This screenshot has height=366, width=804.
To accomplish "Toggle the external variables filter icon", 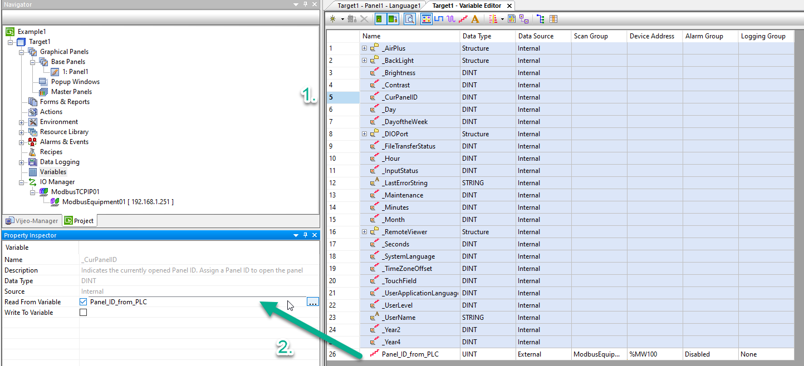I will pyautogui.click(x=393, y=19).
